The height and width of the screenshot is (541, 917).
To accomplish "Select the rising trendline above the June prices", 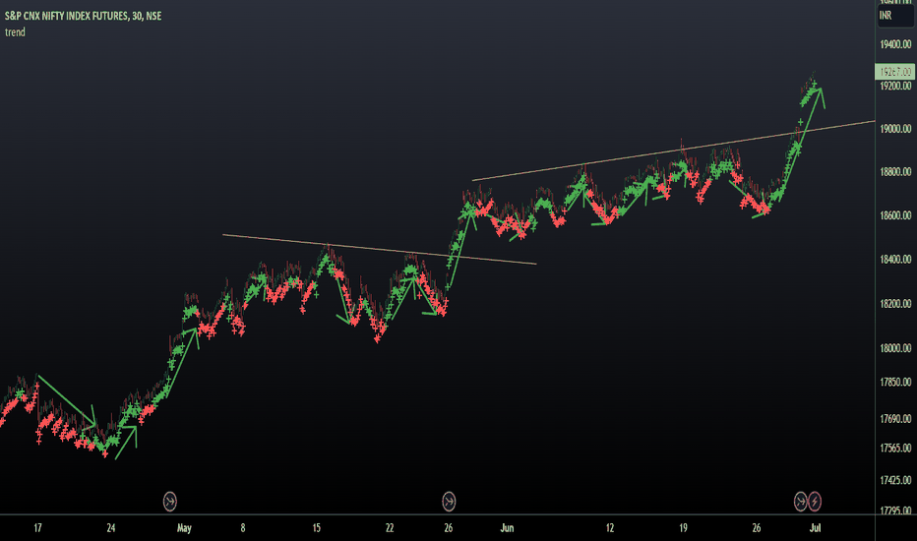I will click(673, 150).
